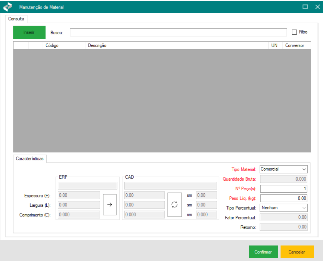Click the Nº Peça(s) input field

tap(284, 189)
